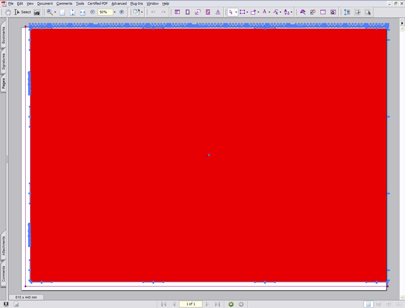
Task: Set view to Actual Size
Action: pyautogui.click(x=62, y=12)
